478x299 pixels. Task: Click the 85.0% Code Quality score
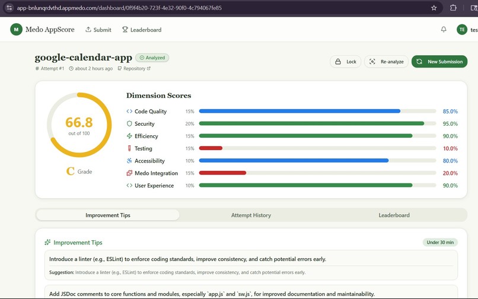click(450, 112)
